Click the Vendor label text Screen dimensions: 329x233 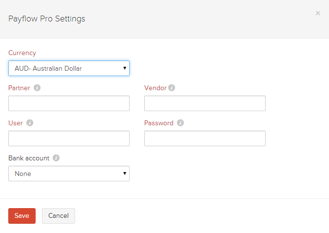pos(155,88)
